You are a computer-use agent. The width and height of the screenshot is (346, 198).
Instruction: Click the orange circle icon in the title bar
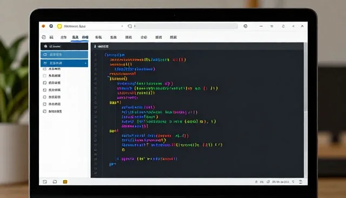pos(43,26)
